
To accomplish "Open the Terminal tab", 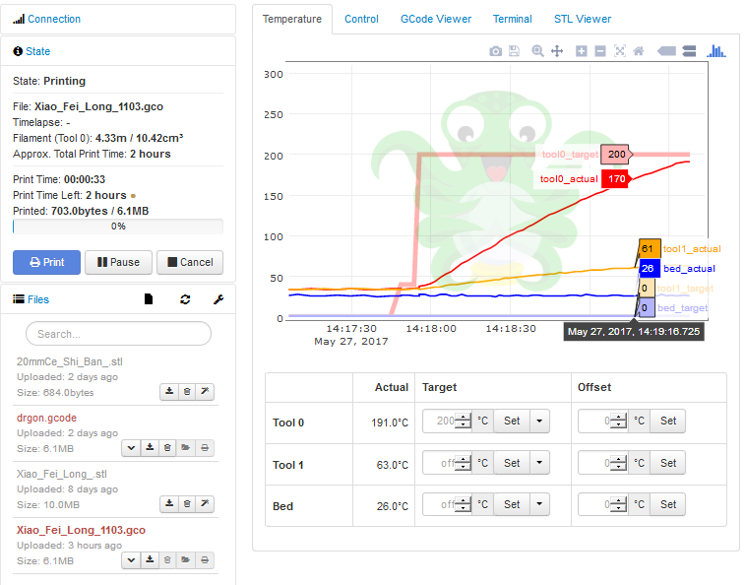I will 512,19.
